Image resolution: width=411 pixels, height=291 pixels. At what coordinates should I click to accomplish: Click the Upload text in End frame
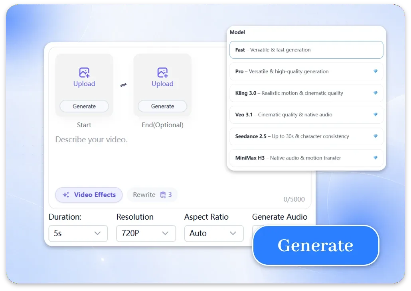coord(162,84)
